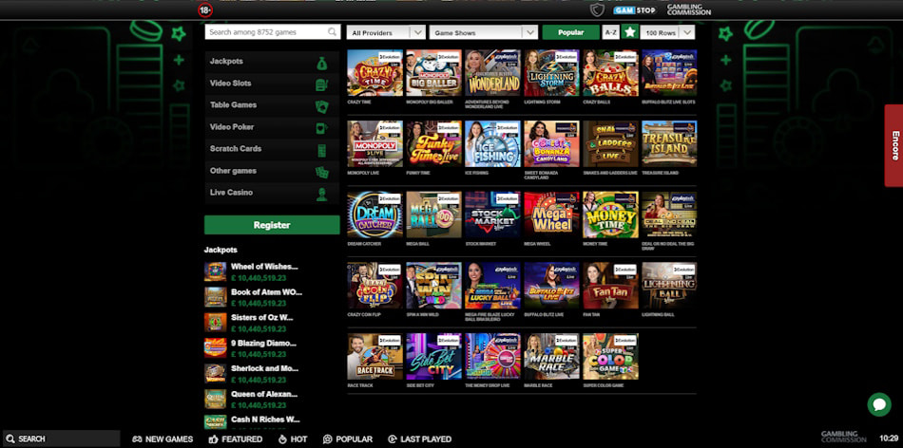903x448 pixels.
Task: Click LAST PLAYED in bottom bar
Action: click(x=420, y=439)
